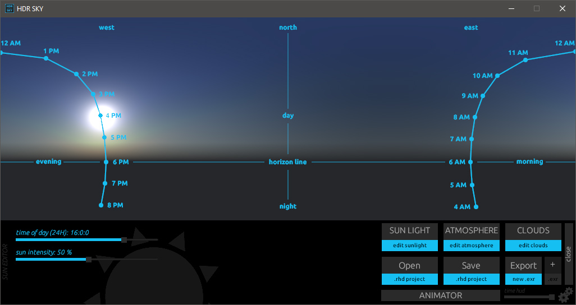Select the 9 AM sun position marker

click(483, 96)
